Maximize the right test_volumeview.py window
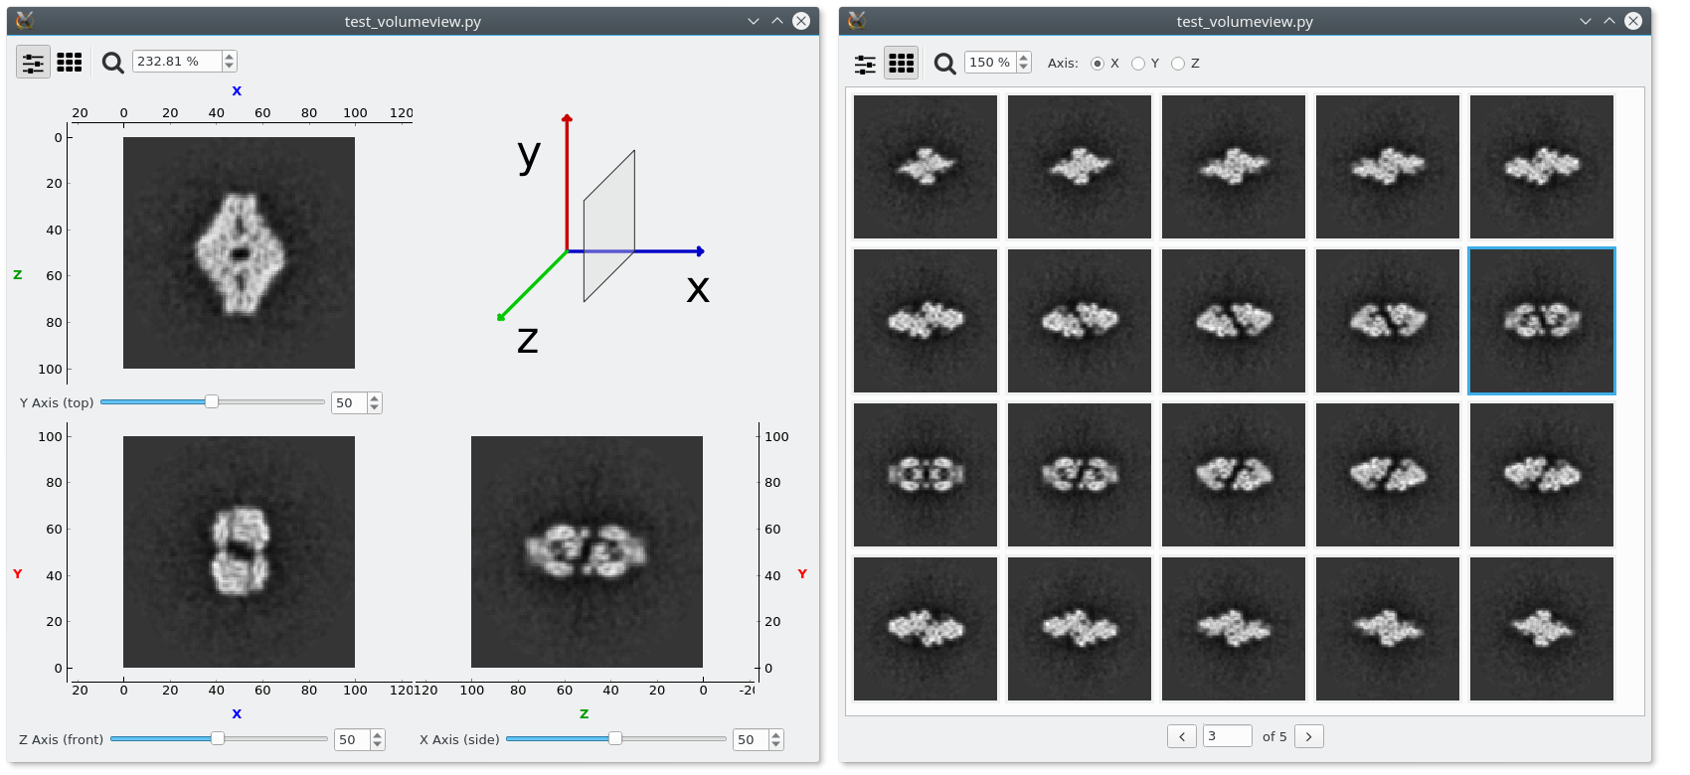The height and width of the screenshot is (775, 1690). click(x=1609, y=21)
